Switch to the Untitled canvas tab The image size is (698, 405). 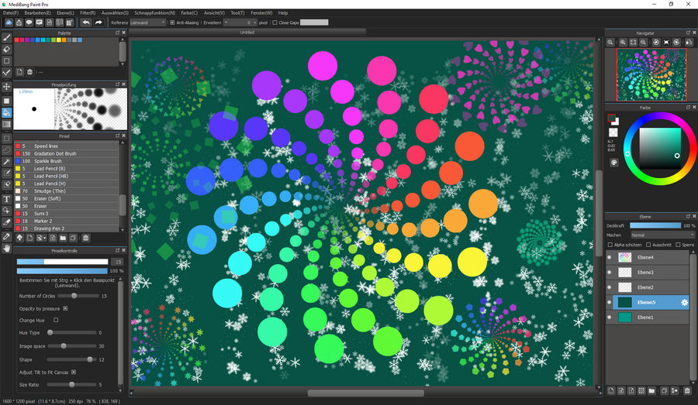tap(247, 33)
